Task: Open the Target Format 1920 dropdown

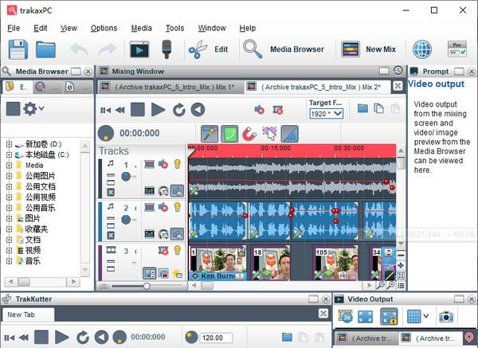Action: pos(326,114)
